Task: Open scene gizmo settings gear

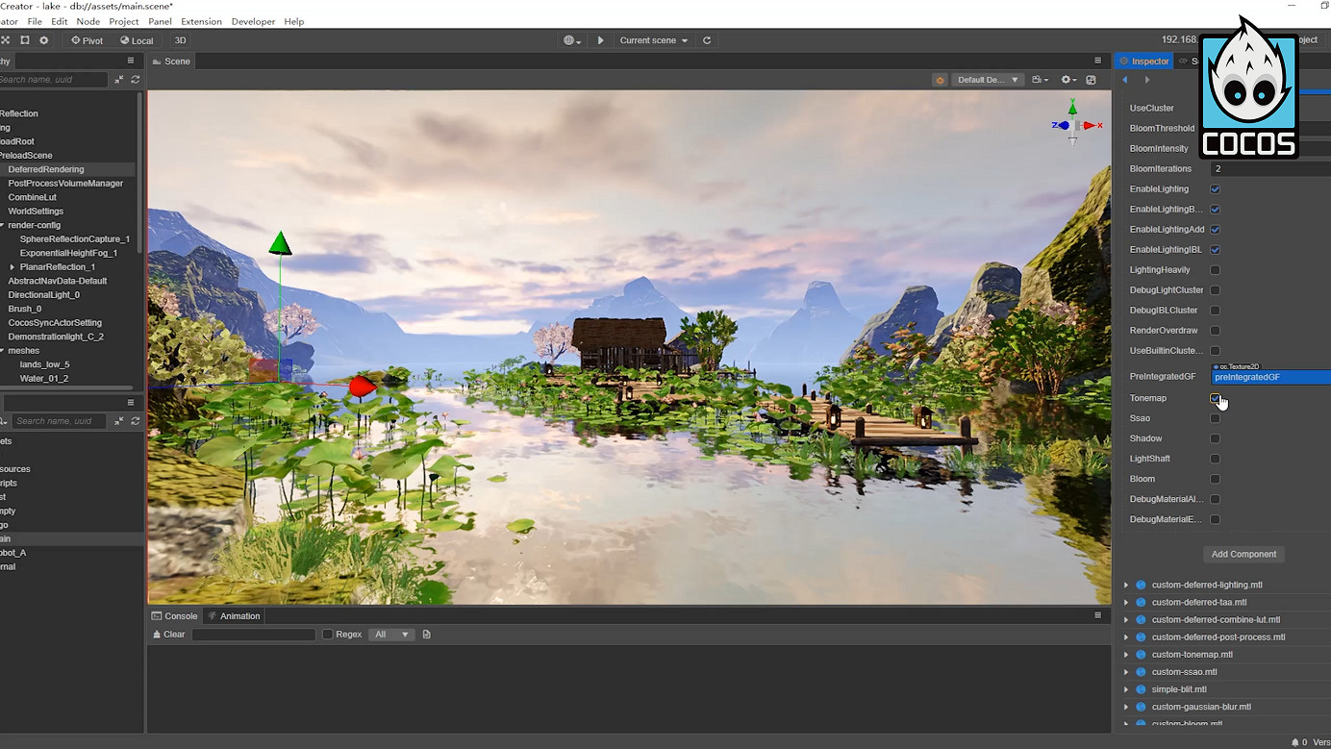Action: [1067, 80]
